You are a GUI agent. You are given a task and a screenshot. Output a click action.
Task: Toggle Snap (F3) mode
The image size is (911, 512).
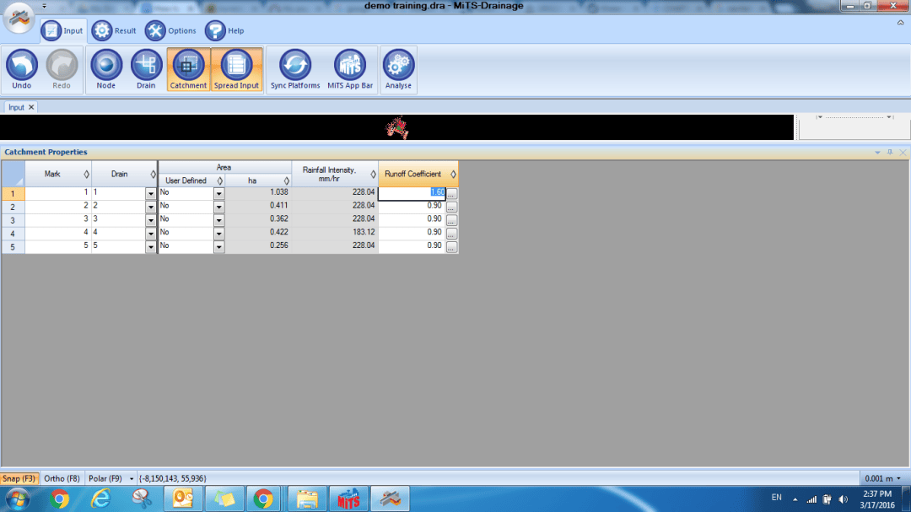19,478
